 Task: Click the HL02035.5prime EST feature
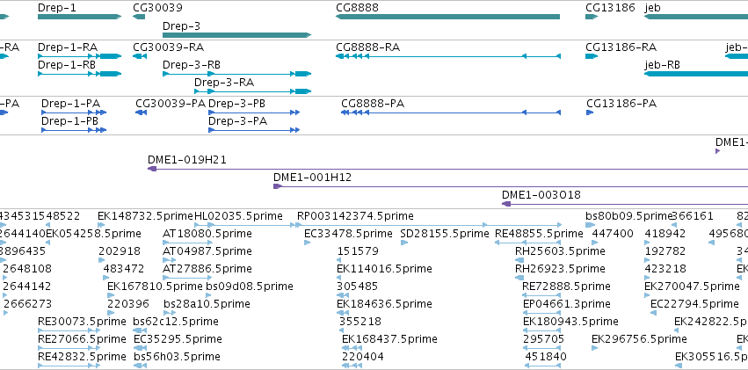(x=245, y=225)
